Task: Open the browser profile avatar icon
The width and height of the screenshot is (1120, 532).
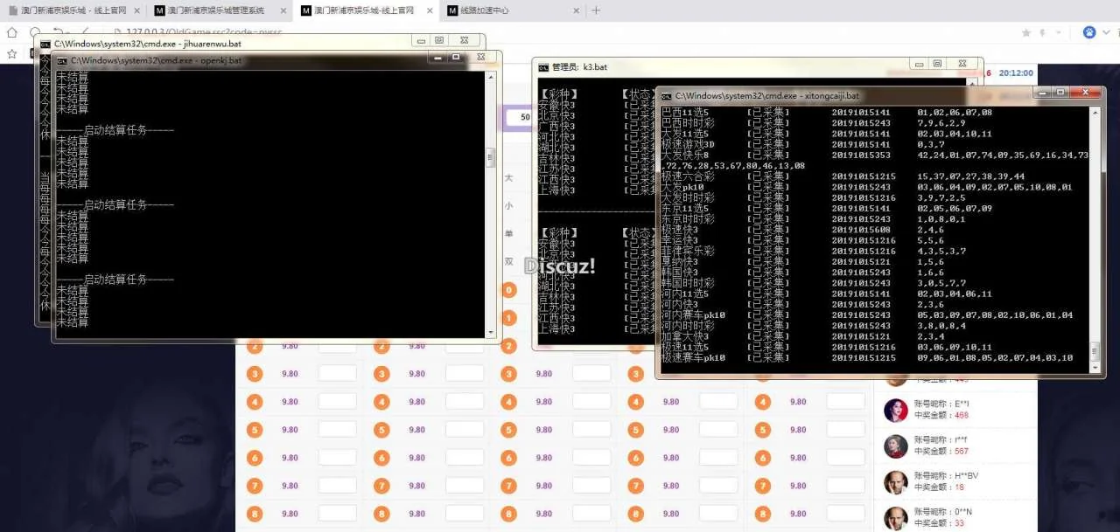Action: (1089, 32)
